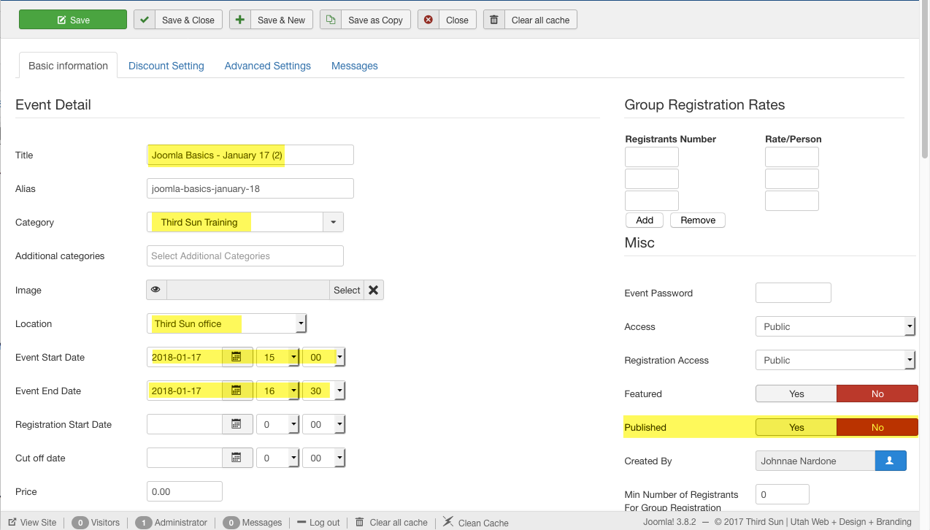
Task: Click the image preview eye icon
Action: coord(156,290)
